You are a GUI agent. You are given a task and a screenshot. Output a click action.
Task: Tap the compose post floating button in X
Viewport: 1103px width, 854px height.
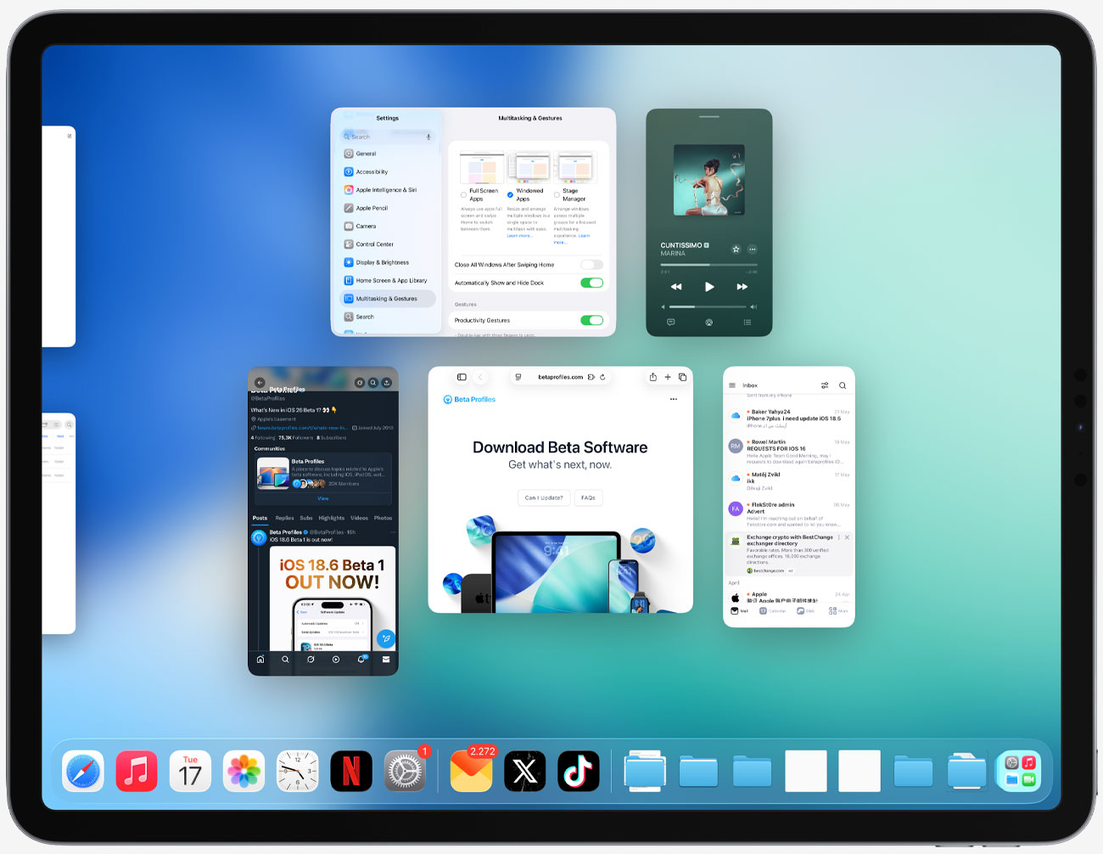point(386,638)
